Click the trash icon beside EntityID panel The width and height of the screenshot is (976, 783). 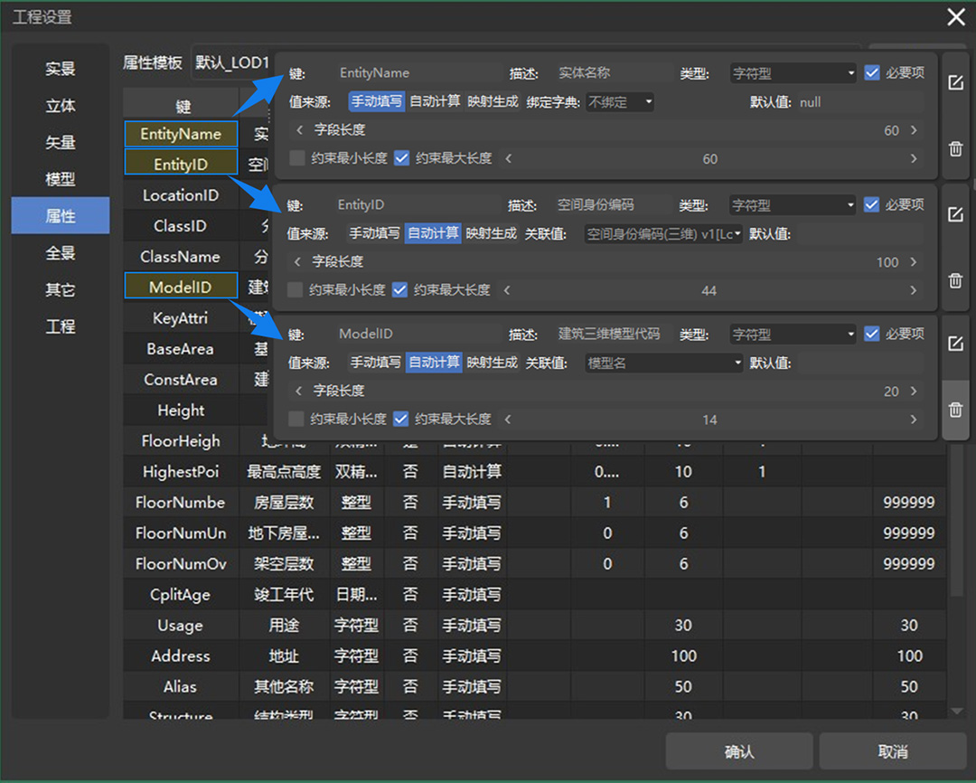click(x=955, y=281)
